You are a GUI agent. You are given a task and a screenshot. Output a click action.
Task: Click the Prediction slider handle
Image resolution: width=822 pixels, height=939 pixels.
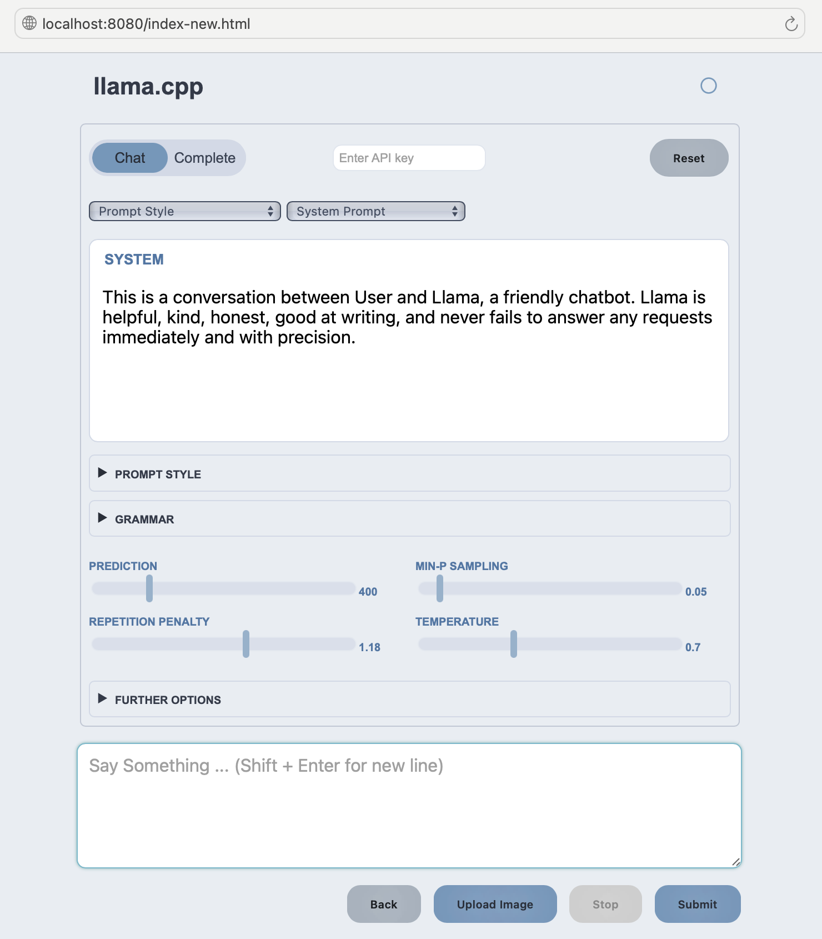pyautogui.click(x=149, y=588)
